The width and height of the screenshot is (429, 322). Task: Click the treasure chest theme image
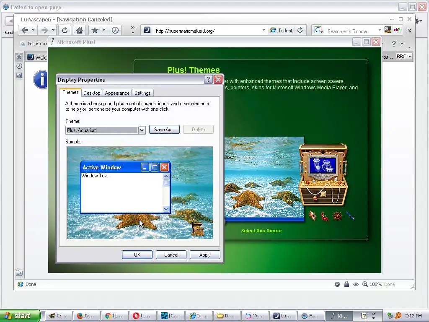[x=323, y=174]
